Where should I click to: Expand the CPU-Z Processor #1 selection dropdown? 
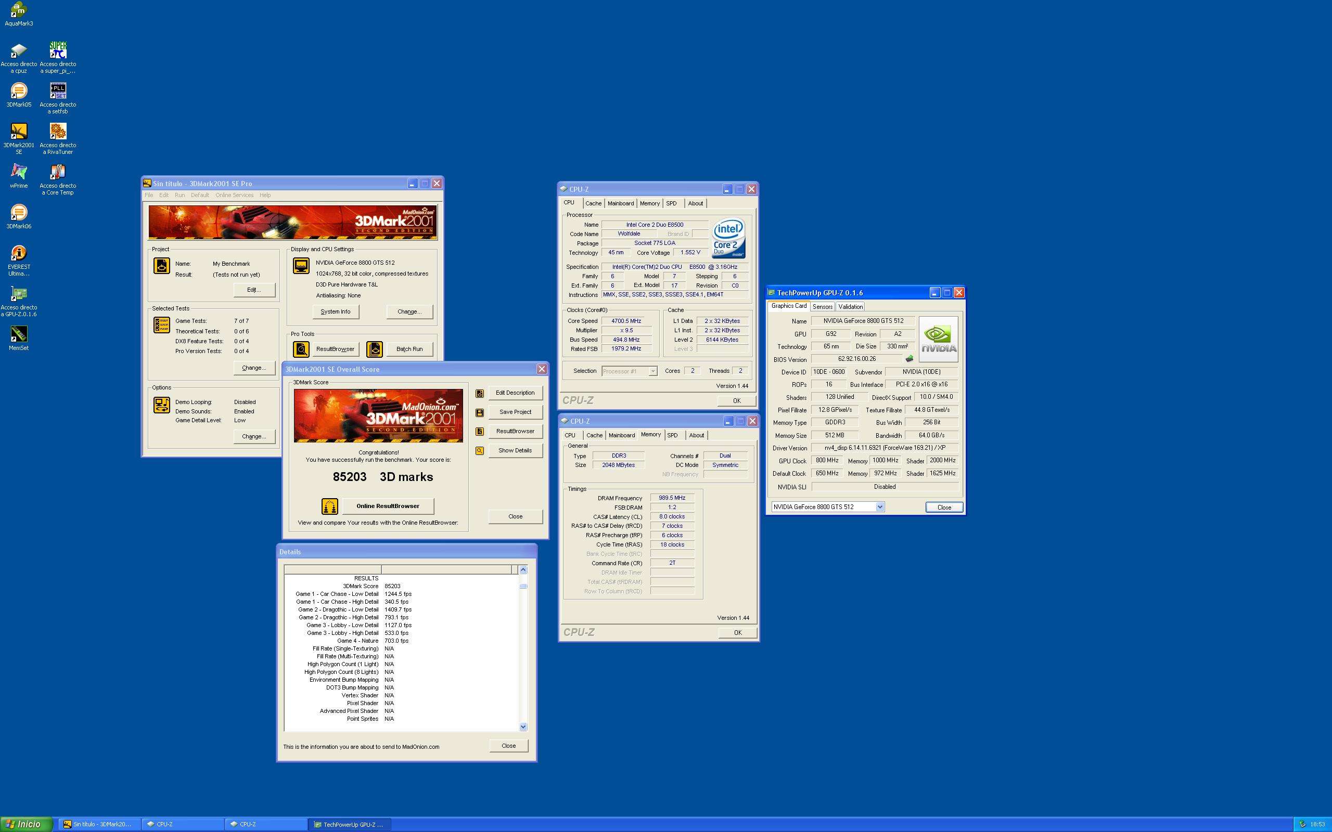click(x=653, y=371)
